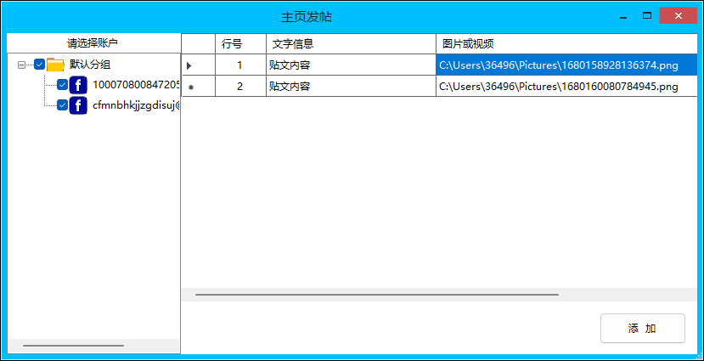Toggle checkbox for cfmnbhkjjzgdisuj account
The height and width of the screenshot is (361, 704).
(62, 106)
